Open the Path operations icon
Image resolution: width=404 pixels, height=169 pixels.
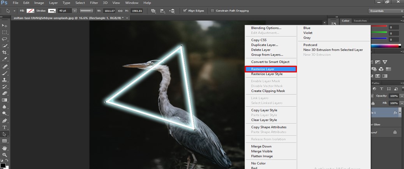tap(153, 11)
